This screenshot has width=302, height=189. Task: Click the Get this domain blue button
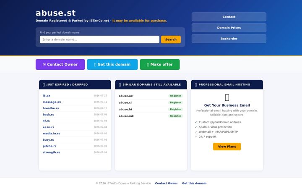point(112,64)
